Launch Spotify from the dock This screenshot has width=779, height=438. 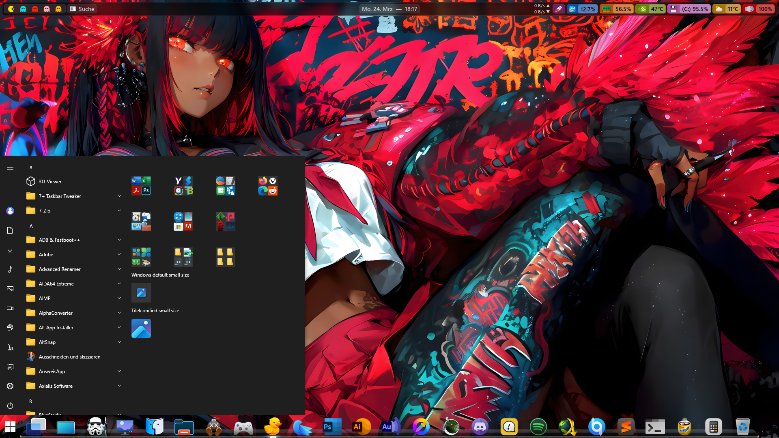click(x=538, y=427)
